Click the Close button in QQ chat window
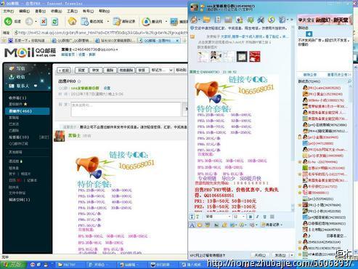This screenshot has height=269, width=358. coord(260,255)
